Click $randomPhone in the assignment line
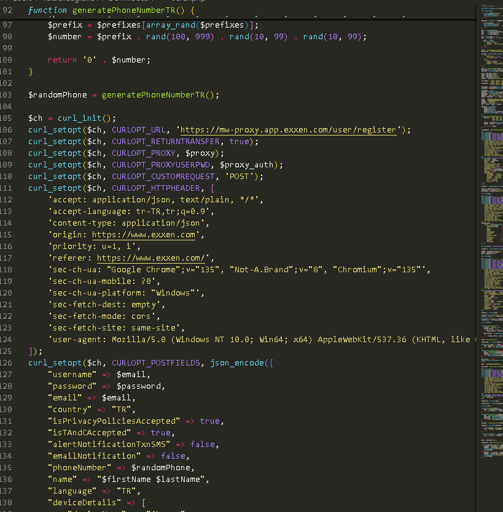503x512 pixels. 58,95
